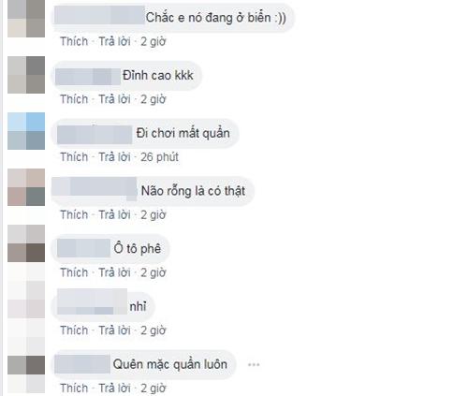
Task: Open the blurred commenter name before 'Não rỗng là có thật'
Action: click(95, 189)
